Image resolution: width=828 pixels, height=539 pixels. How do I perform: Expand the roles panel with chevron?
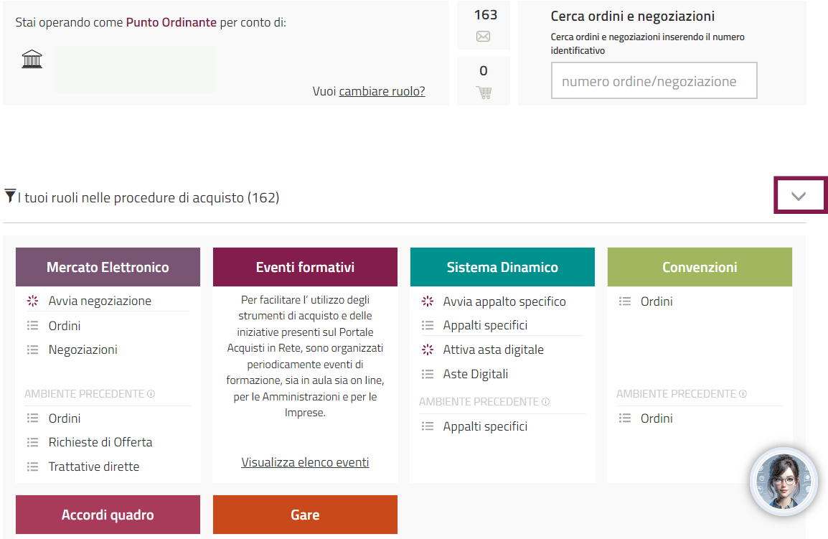point(799,196)
